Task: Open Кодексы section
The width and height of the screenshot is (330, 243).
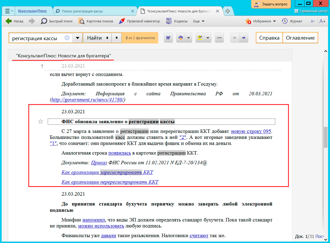Action: coord(177,21)
